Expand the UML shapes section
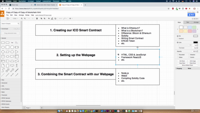This screenshot has width=200, height=113. click(3, 86)
